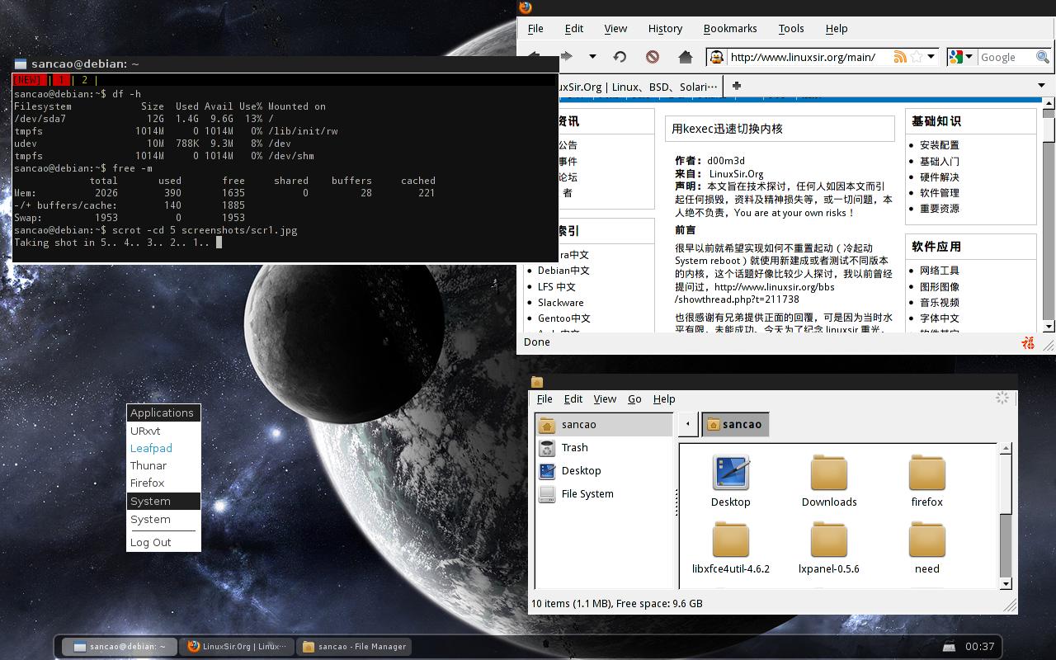Open the Bookmarks menu in Firefox
The width and height of the screenshot is (1056, 660).
tap(730, 28)
